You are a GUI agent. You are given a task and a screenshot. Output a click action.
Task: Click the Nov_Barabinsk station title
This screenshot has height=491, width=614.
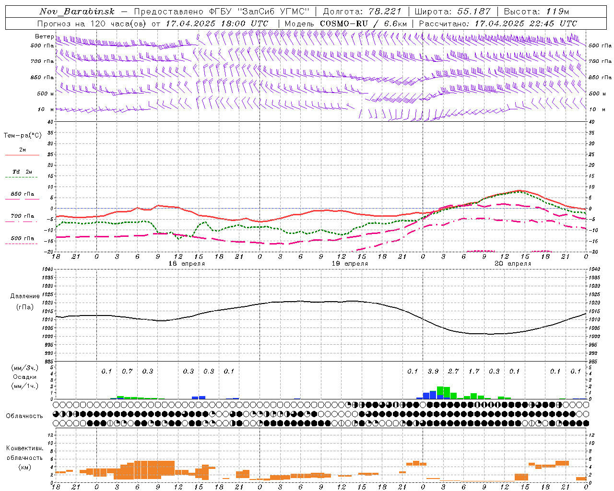pos(77,12)
